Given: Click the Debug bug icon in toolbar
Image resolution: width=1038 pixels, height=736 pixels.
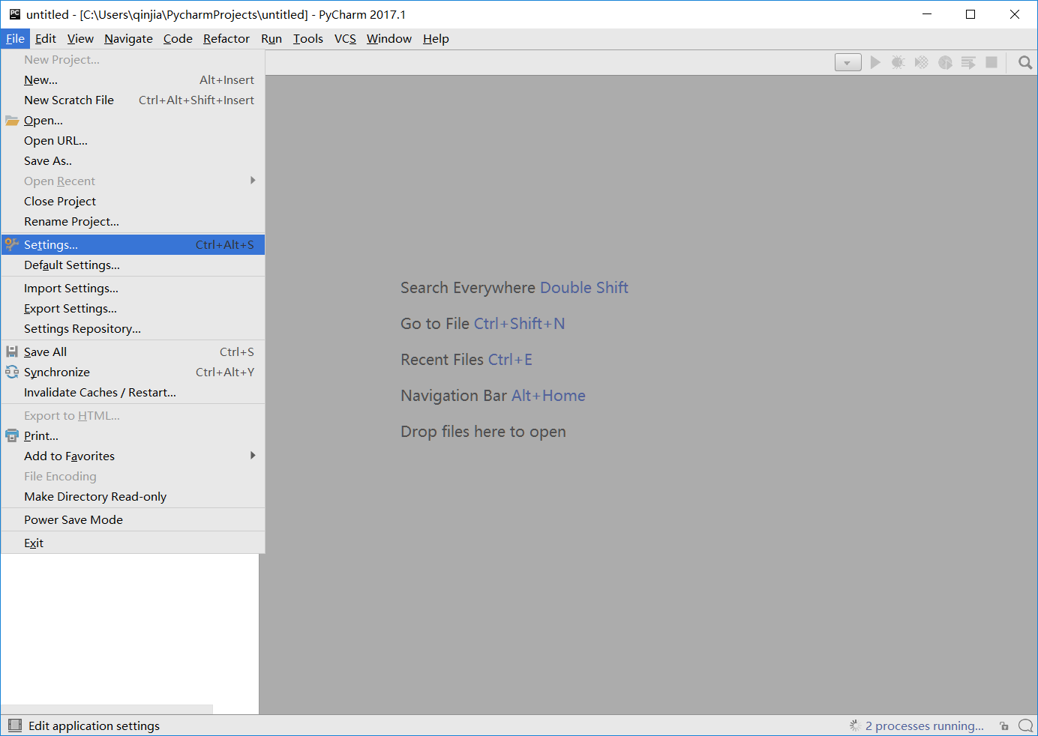Looking at the screenshot, I should pyautogui.click(x=898, y=62).
